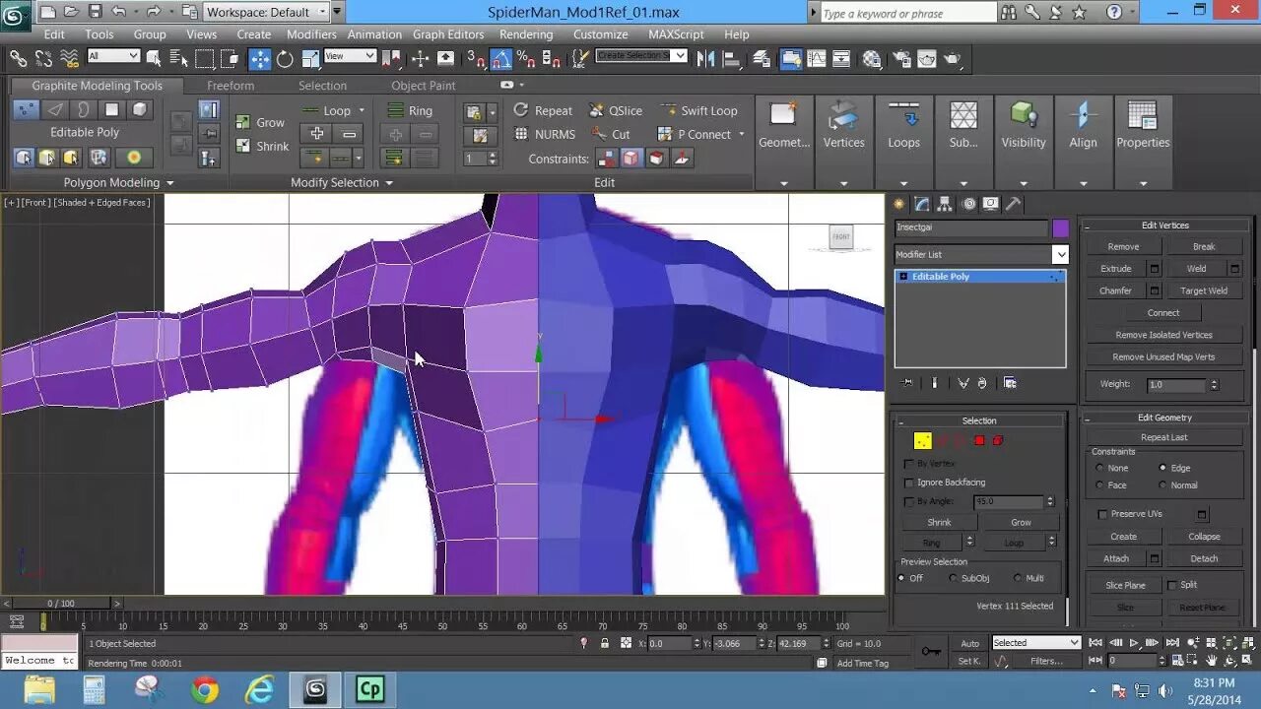Toggle the Angle Snap icon
1261x709 pixels.
click(x=500, y=58)
